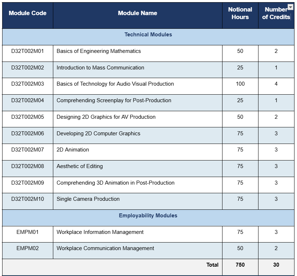Select Basics of Engineering Mathematics cell

pyautogui.click(x=99, y=51)
